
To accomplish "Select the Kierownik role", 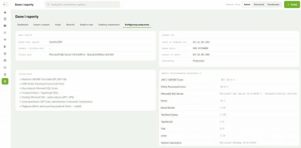I will coord(259,4).
